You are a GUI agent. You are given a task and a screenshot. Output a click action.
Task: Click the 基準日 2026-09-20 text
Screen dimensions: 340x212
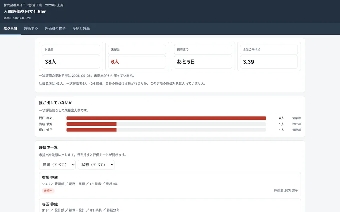tap(17, 18)
